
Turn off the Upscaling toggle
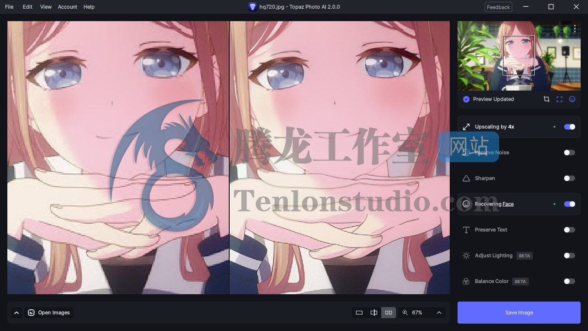(570, 127)
